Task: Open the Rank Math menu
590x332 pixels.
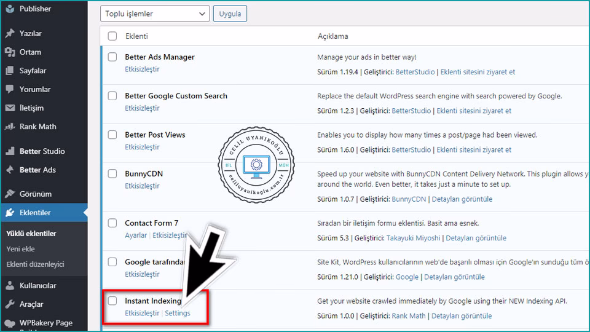Action: click(37, 127)
